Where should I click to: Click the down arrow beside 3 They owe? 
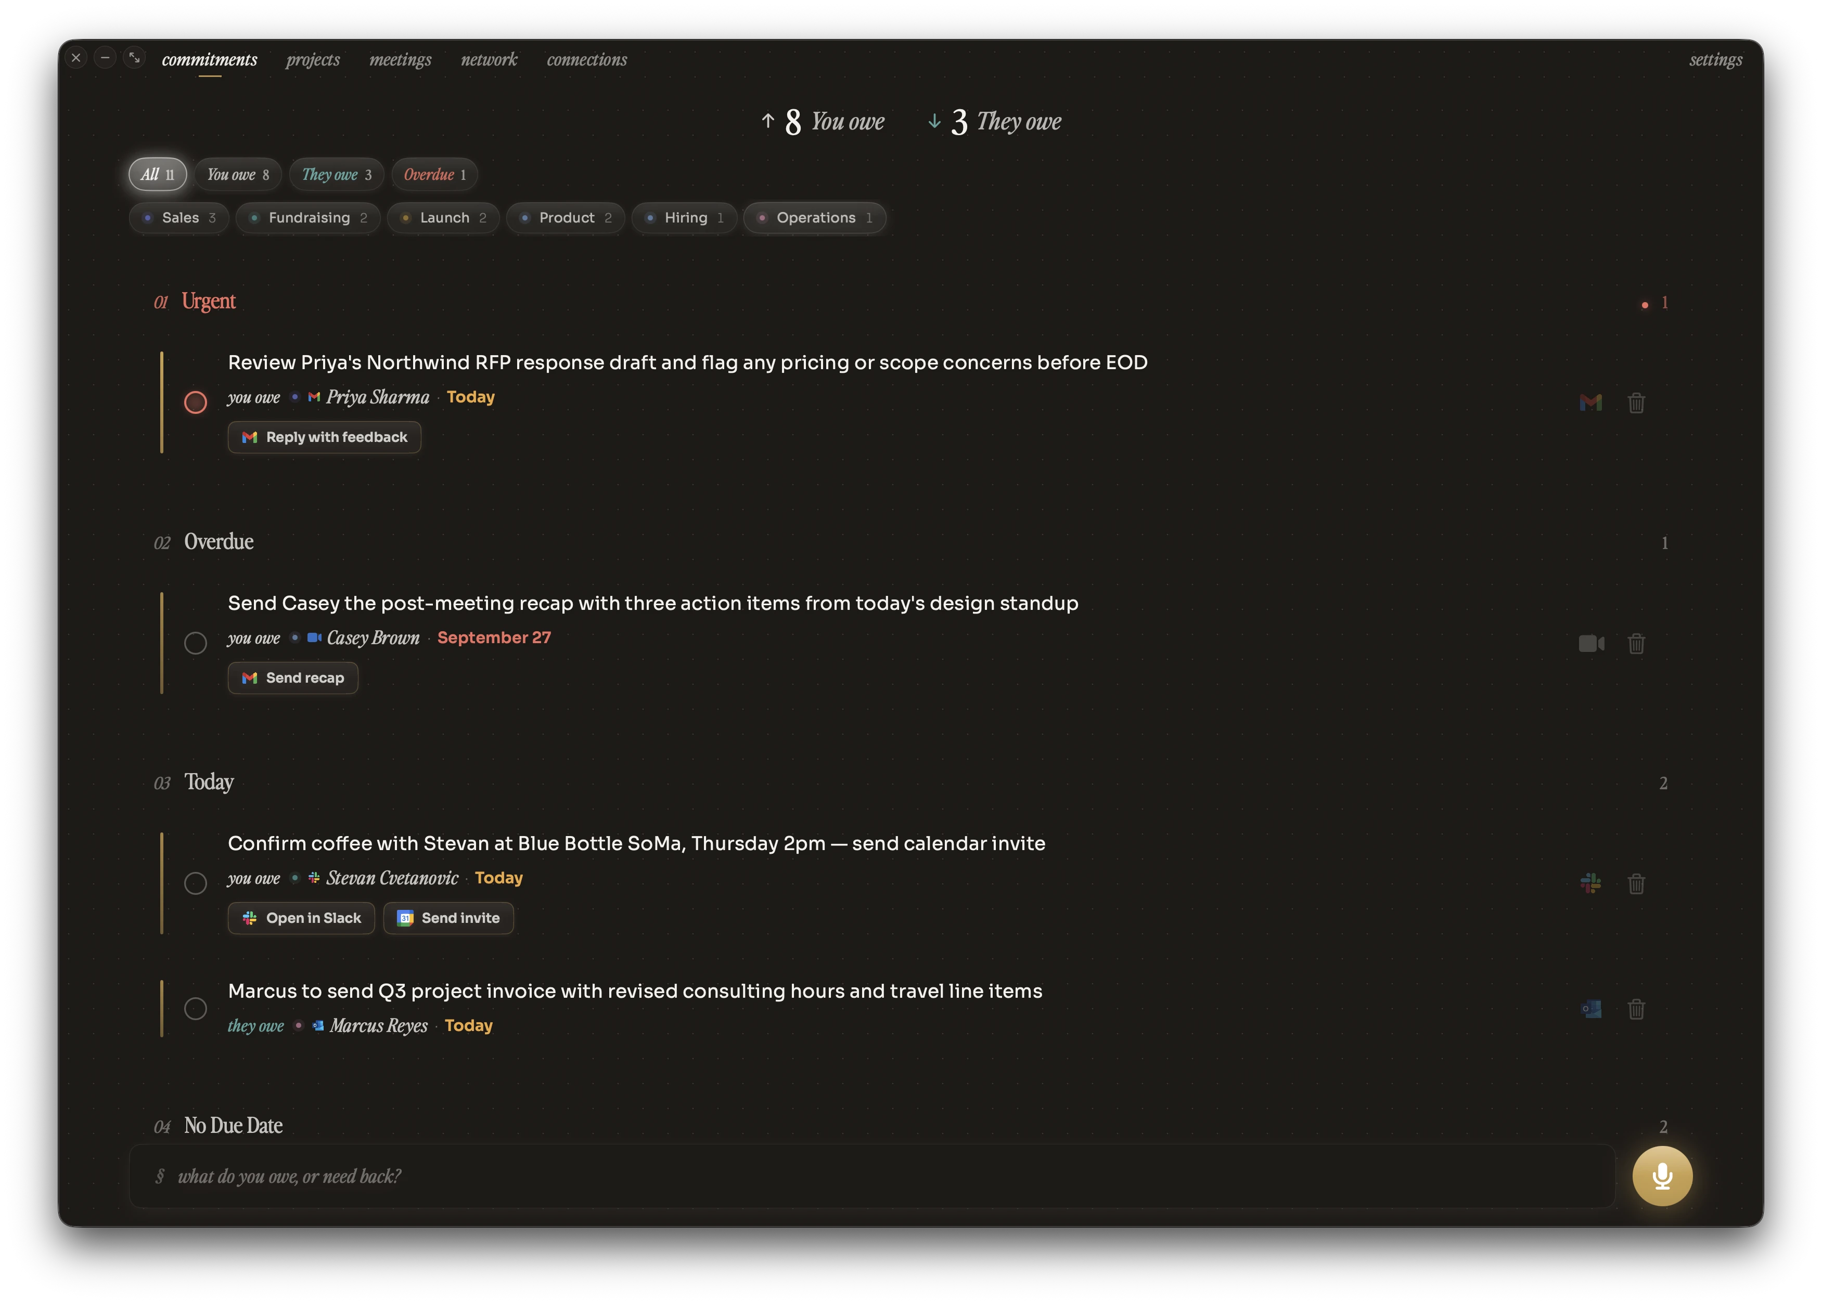coord(933,121)
